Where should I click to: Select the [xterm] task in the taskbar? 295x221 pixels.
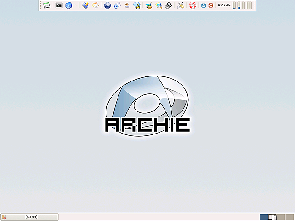[x=29, y=217]
